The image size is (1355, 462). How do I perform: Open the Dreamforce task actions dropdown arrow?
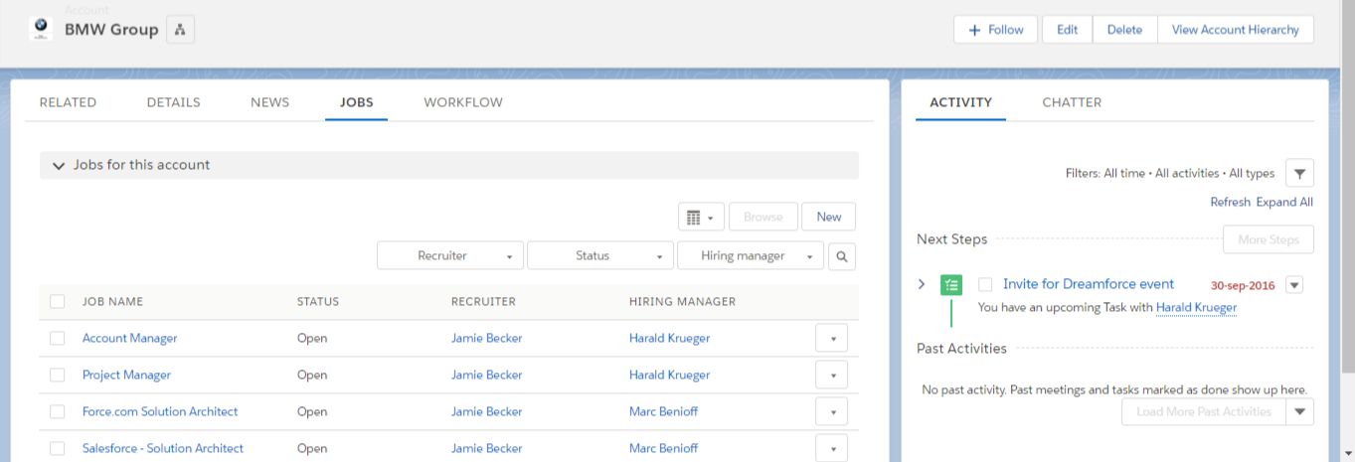point(1294,285)
